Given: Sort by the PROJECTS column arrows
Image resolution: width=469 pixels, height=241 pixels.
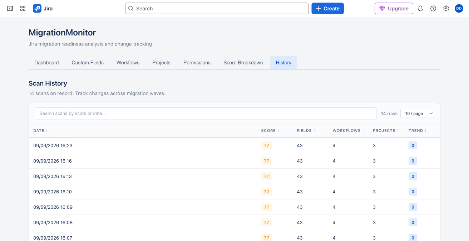Looking at the screenshot, I should pyautogui.click(x=398, y=131).
